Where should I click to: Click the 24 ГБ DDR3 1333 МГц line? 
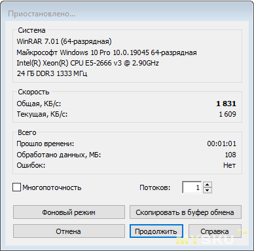click(52, 73)
